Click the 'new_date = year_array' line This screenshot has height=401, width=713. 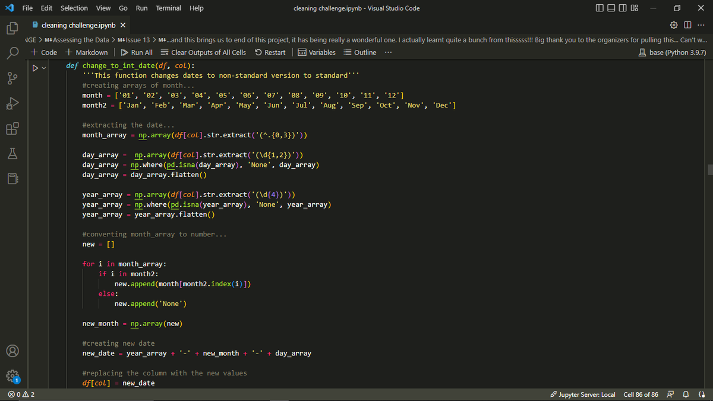[197, 353]
